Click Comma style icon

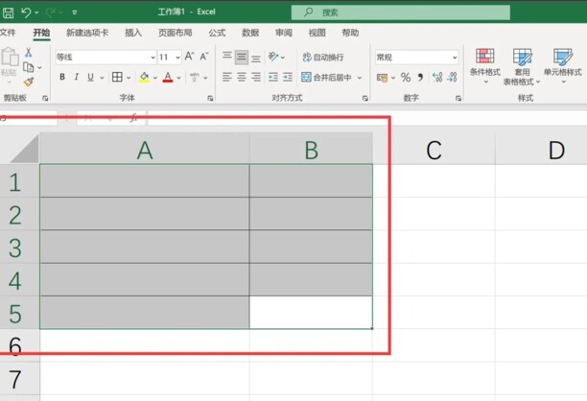[x=421, y=78]
